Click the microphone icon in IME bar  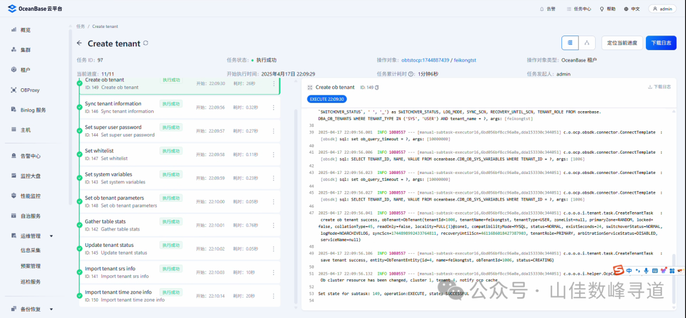coord(646,271)
